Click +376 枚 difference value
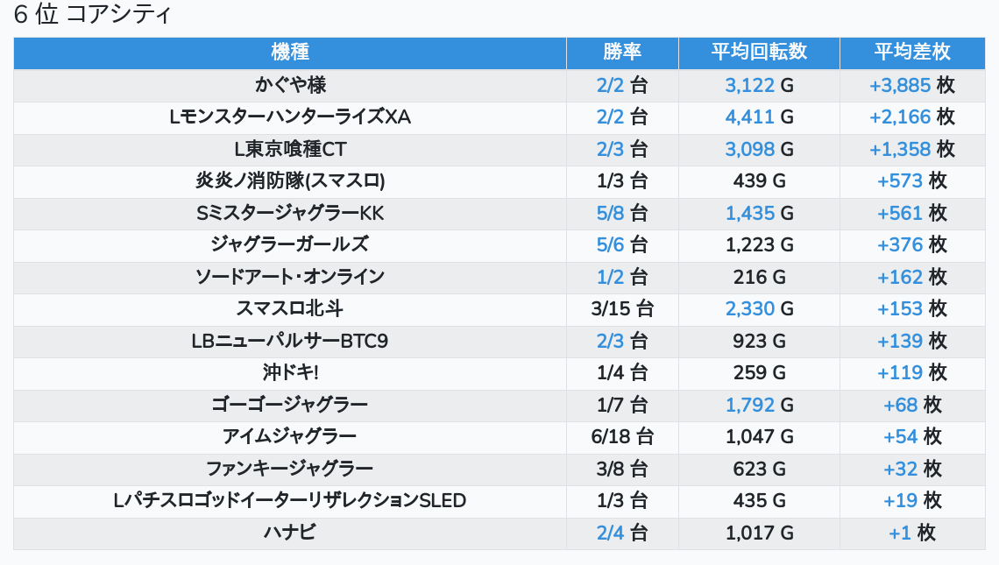 (x=911, y=244)
